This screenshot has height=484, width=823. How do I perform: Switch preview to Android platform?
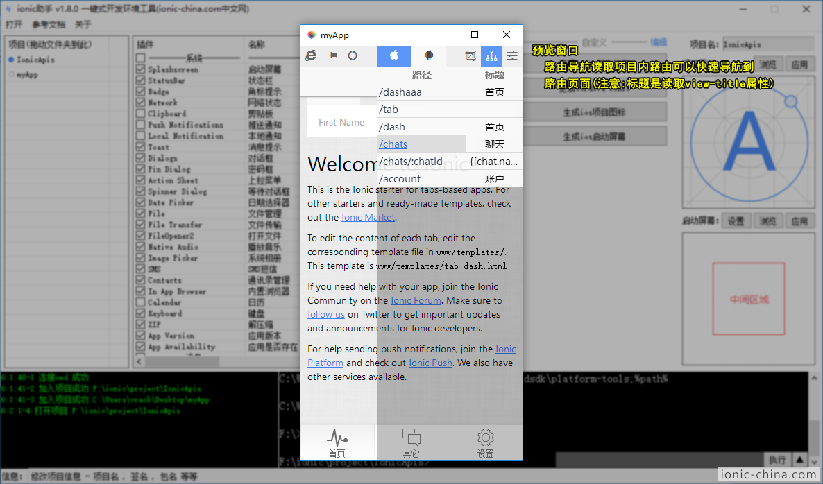coord(429,55)
